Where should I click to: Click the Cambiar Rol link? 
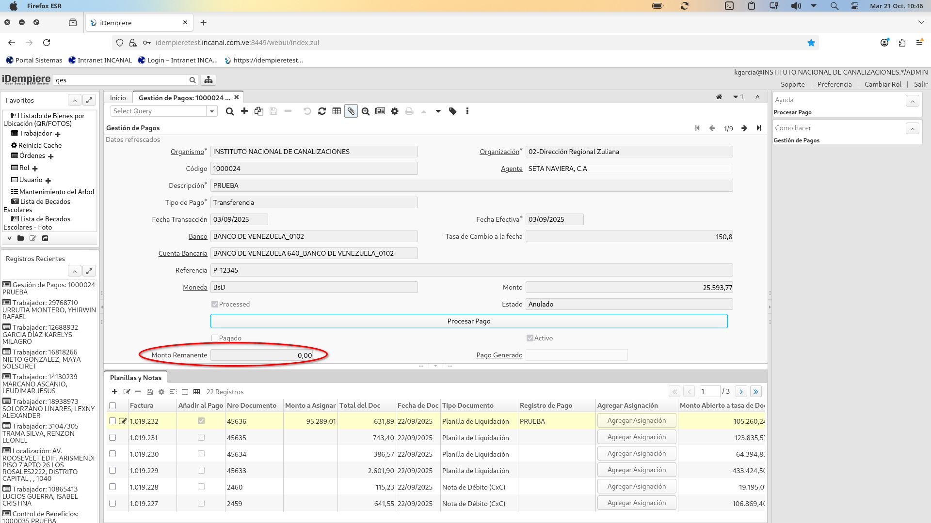pyautogui.click(x=883, y=84)
